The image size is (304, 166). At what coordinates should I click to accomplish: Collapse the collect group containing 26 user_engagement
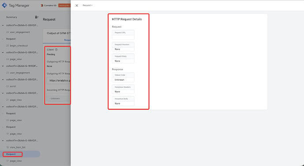pos(3,26)
